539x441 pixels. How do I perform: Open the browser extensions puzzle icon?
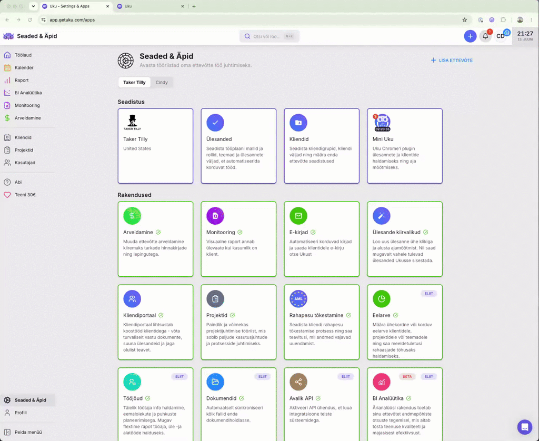tap(503, 20)
